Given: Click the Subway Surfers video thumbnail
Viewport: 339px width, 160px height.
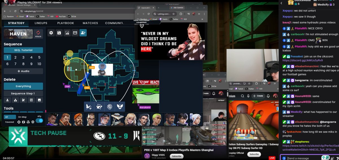Looking at the screenshot, I should coord(253,120).
